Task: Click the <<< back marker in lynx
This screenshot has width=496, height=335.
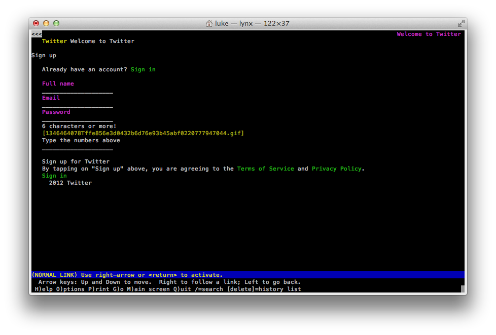Action: tap(37, 34)
